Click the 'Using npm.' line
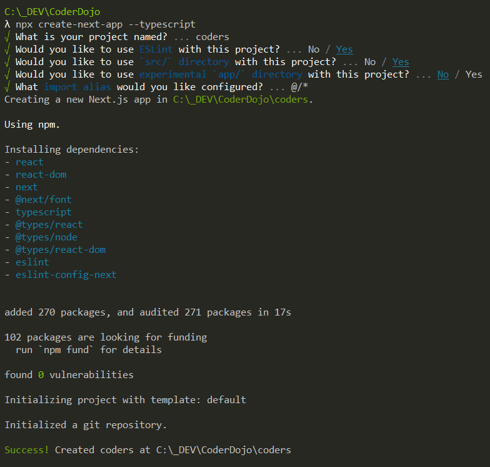Image resolution: width=490 pixels, height=467 pixels. 32,125
